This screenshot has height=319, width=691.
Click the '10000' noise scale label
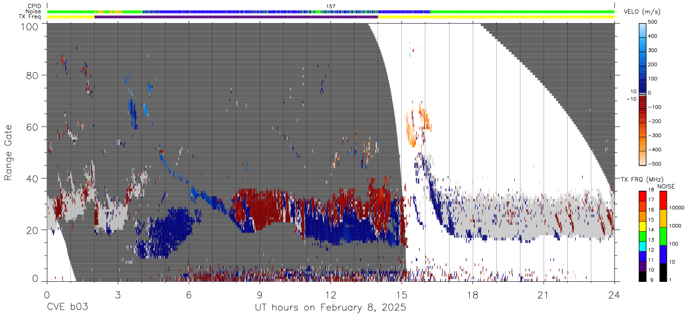[x=676, y=208]
